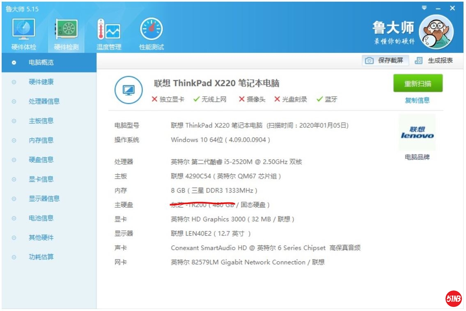Image resolution: width=466 pixels, height=311 pixels.
Task: Click the computer monitor overview icon
Action: (x=129, y=90)
